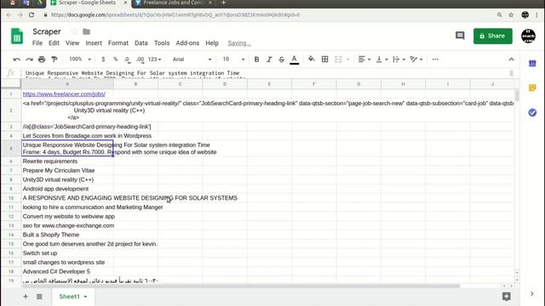Open comments history icon
Screen dimensions: 545x306
(460, 36)
